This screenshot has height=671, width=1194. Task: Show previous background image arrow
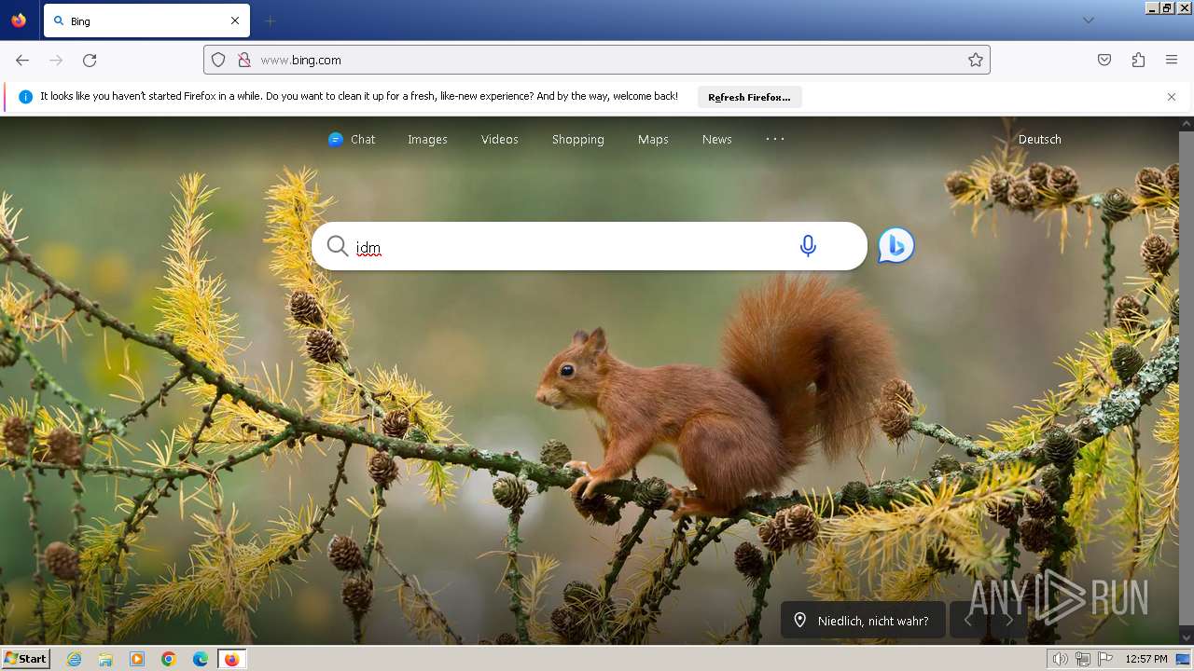click(968, 621)
